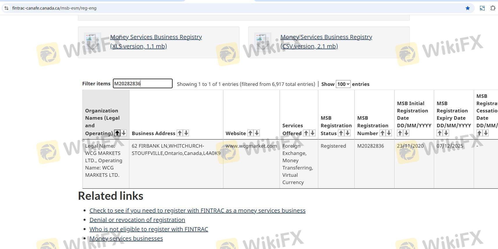Click the 'MSB Initial Registration Date' header text

coord(414,114)
